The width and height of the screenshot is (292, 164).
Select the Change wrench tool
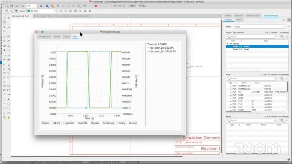(x=9, y=41)
